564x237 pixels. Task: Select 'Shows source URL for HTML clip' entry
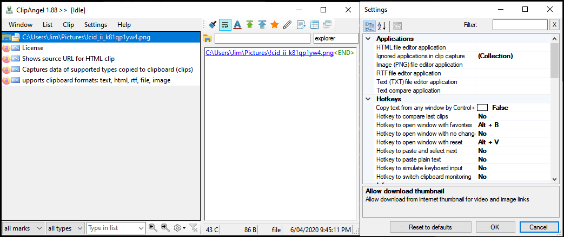coord(101,59)
